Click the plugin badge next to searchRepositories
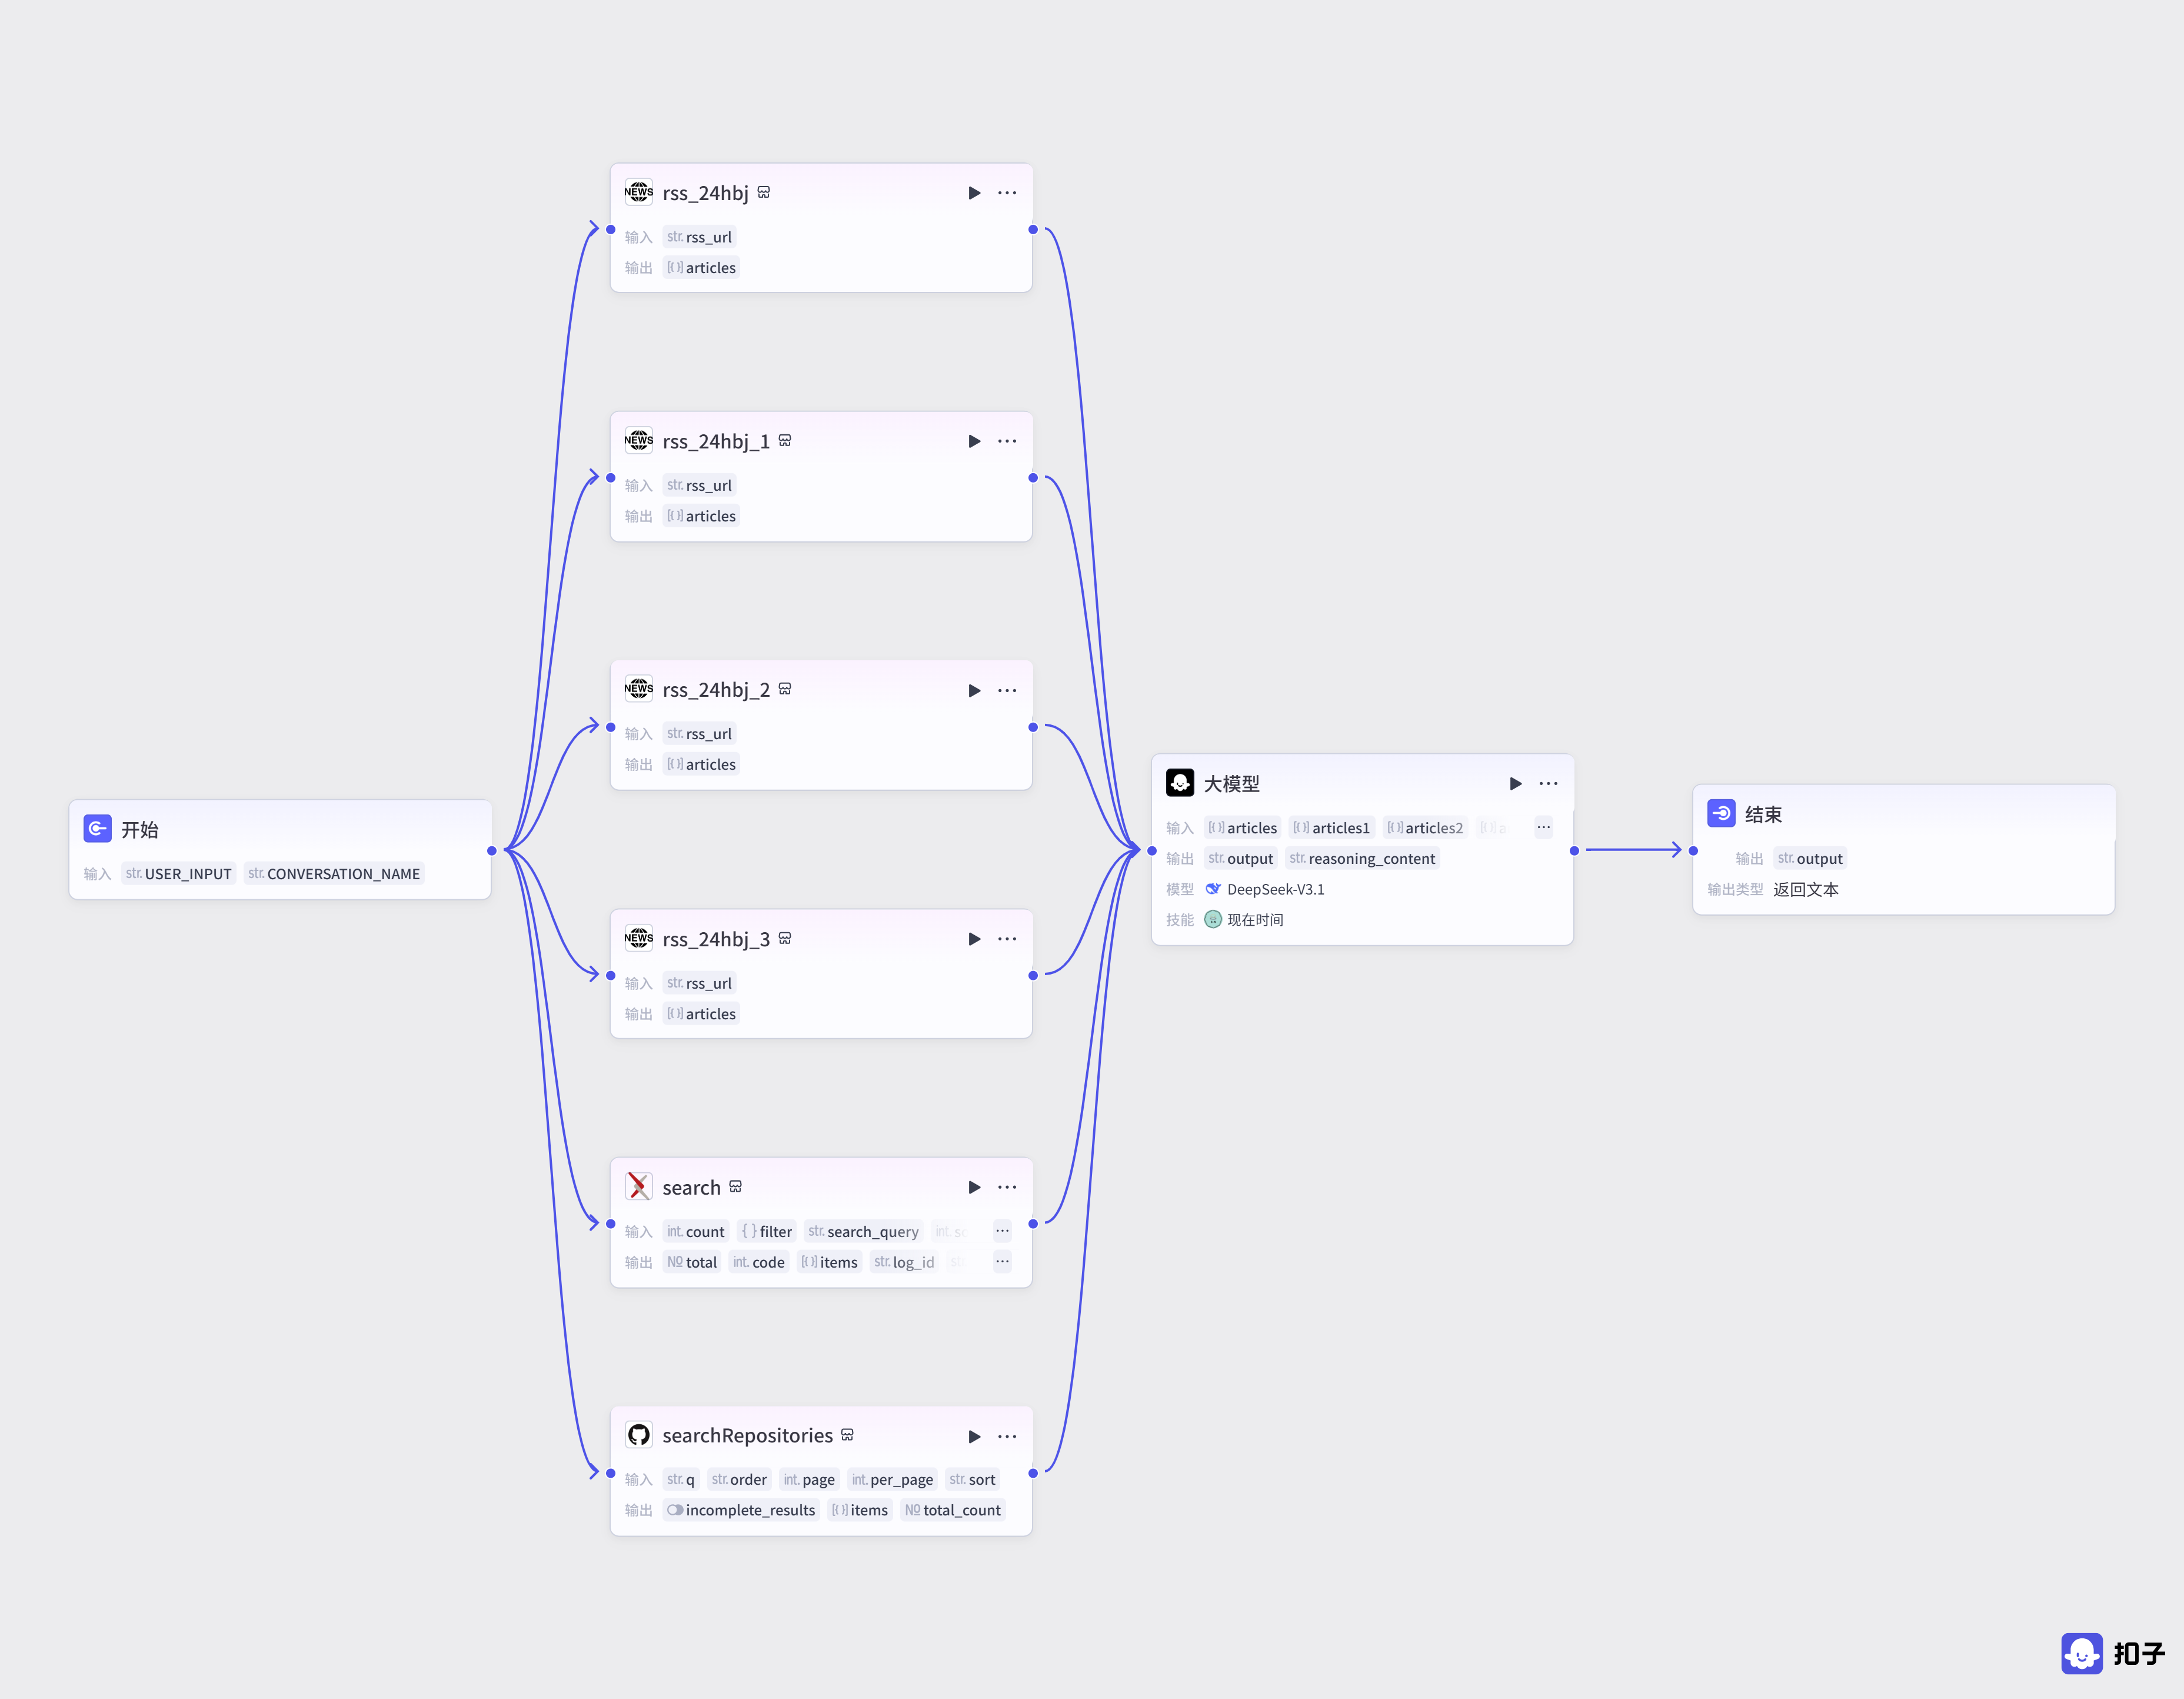This screenshot has width=2184, height=1699. click(847, 1435)
